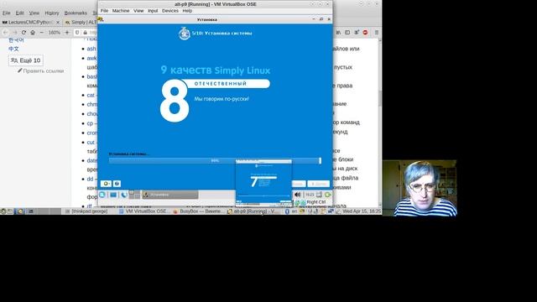
Task: Open Firefox Bookmarks menu
Action: coord(76,13)
